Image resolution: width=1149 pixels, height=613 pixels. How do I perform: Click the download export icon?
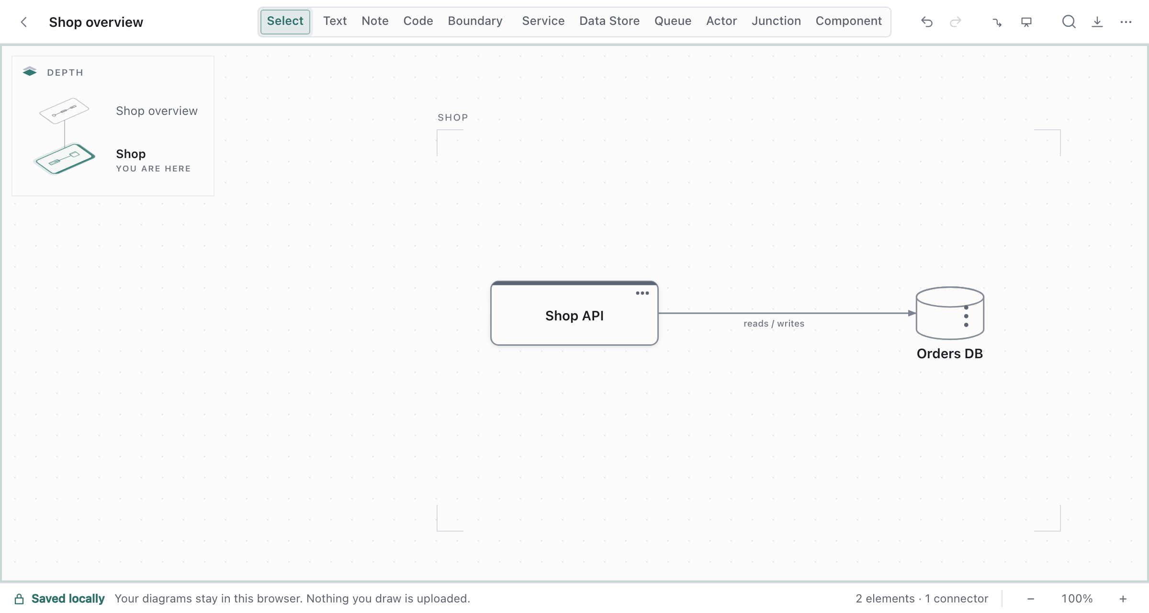point(1097,22)
